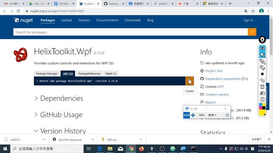
Task: Close the downloads bar
Action: point(269,139)
